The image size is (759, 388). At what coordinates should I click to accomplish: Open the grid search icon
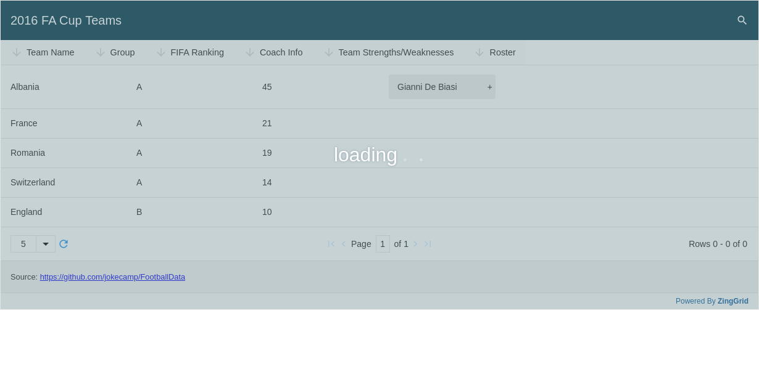pos(742,20)
